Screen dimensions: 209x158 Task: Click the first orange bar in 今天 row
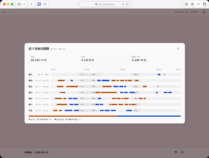click(x=55, y=110)
